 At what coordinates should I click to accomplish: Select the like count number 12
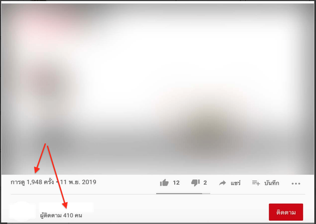coord(176,183)
